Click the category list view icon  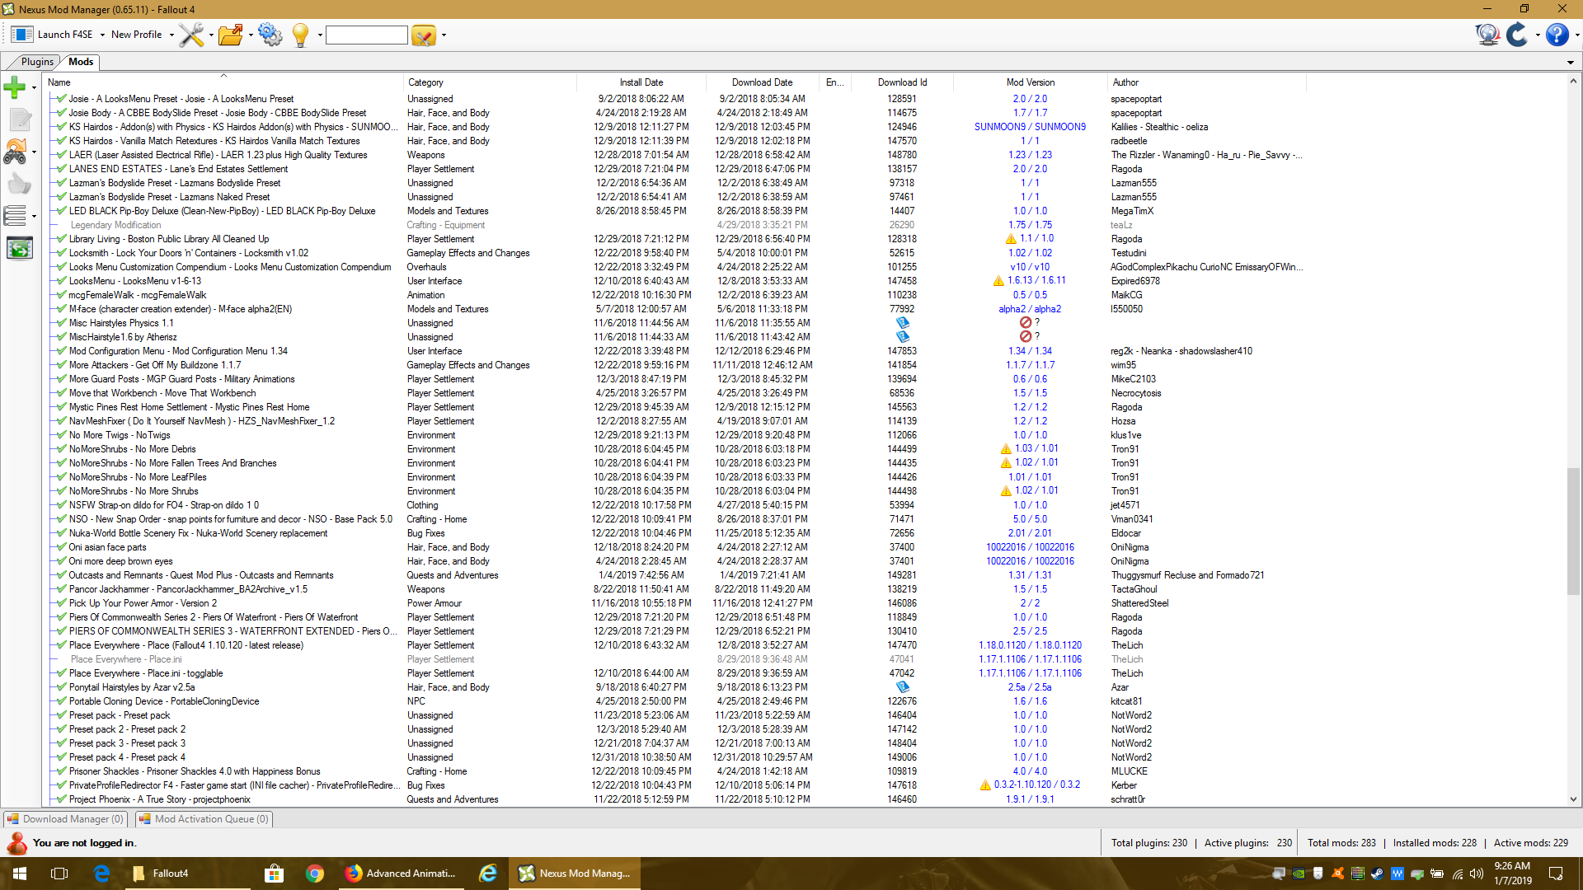tap(15, 216)
